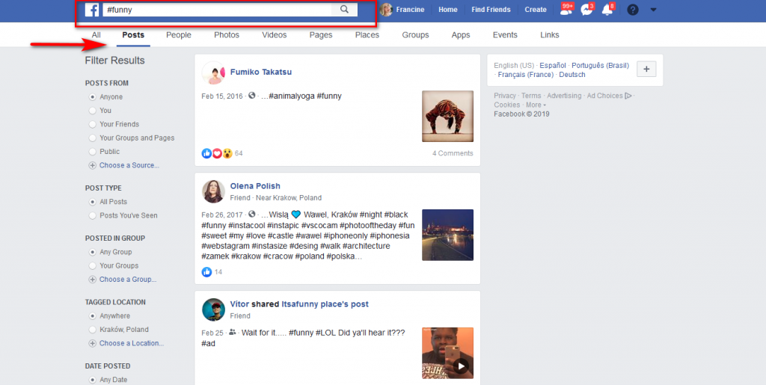The image size is (766, 385).
Task: Click the search field containing #funny
Action: pos(217,9)
